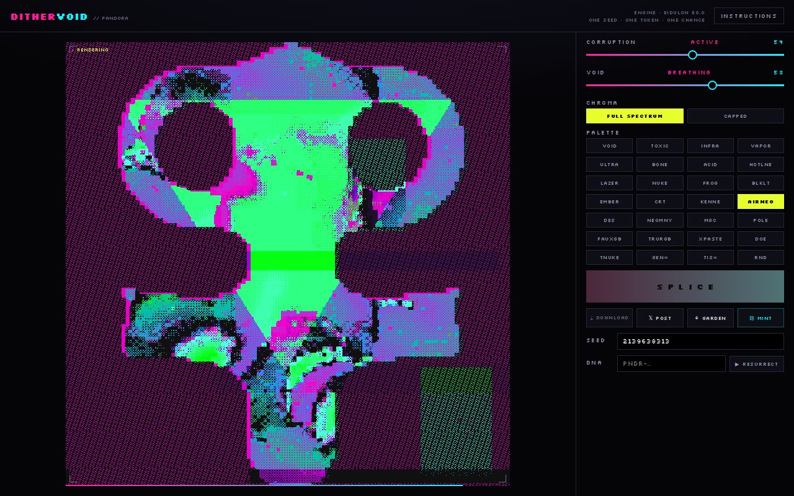Adjust the Void slider handle
This screenshot has height=496, width=794.
pos(712,85)
